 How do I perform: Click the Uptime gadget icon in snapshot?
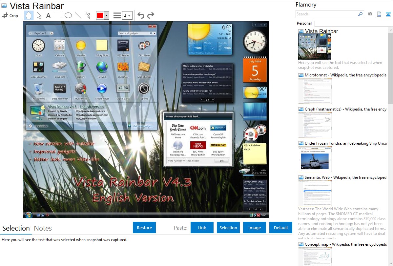pos(144,89)
